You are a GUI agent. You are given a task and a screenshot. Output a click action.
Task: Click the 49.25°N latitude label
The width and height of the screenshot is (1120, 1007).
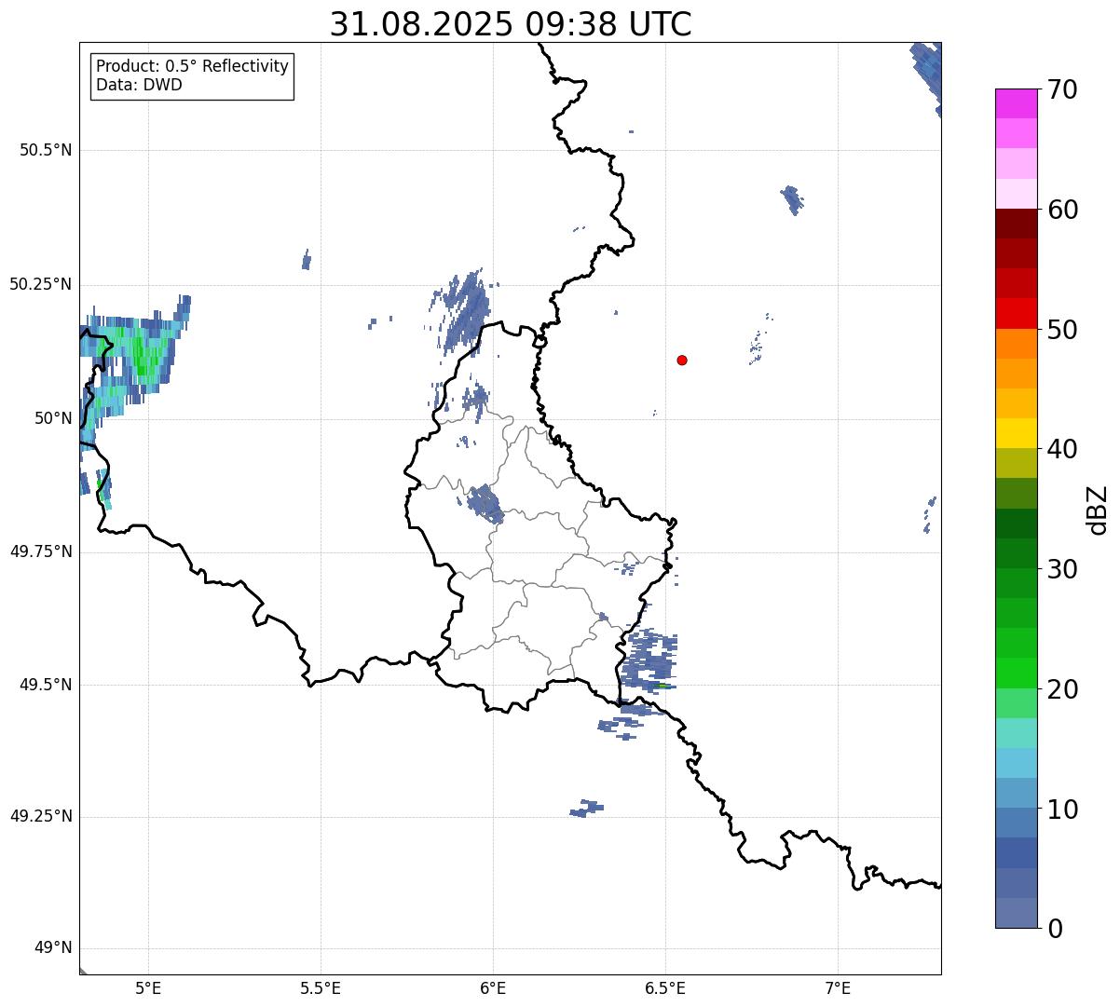click(40, 816)
